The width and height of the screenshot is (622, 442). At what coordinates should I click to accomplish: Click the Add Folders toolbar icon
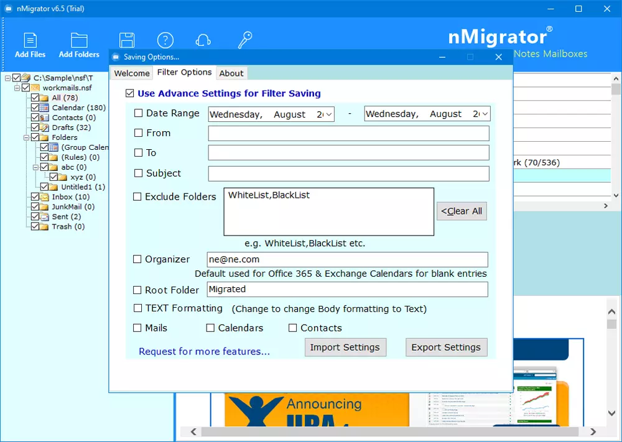(79, 40)
